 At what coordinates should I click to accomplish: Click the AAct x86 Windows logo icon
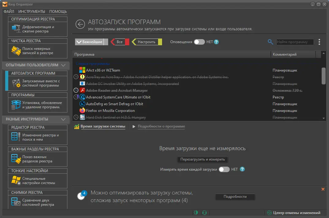[82, 70]
